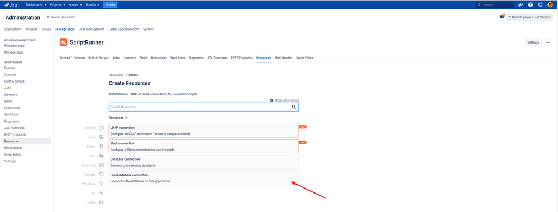
Task: Click the blue Create button
Action: (111, 4)
